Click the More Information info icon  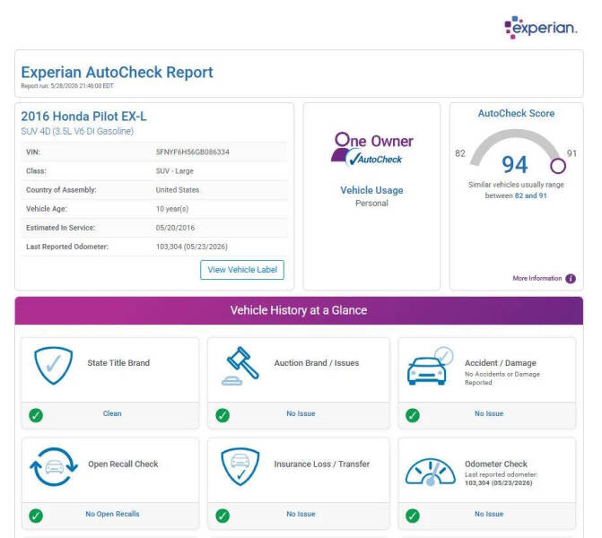click(571, 279)
